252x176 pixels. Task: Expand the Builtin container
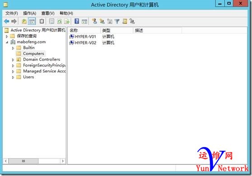click(x=13, y=48)
